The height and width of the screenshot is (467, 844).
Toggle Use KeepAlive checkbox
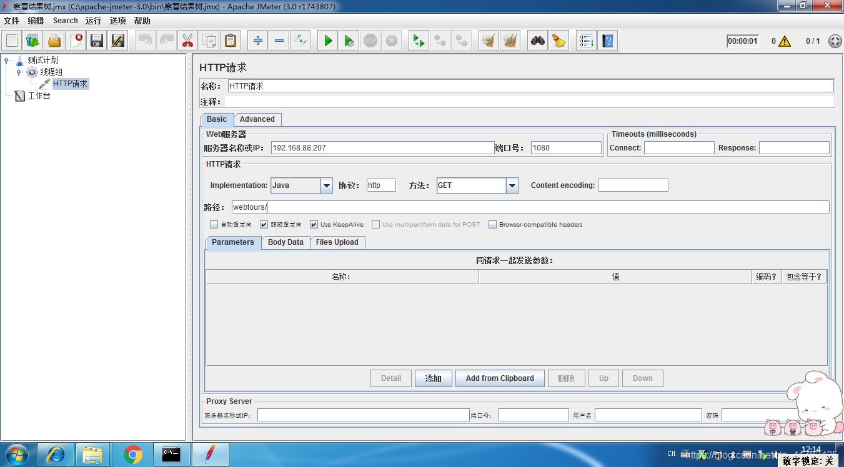coord(314,225)
